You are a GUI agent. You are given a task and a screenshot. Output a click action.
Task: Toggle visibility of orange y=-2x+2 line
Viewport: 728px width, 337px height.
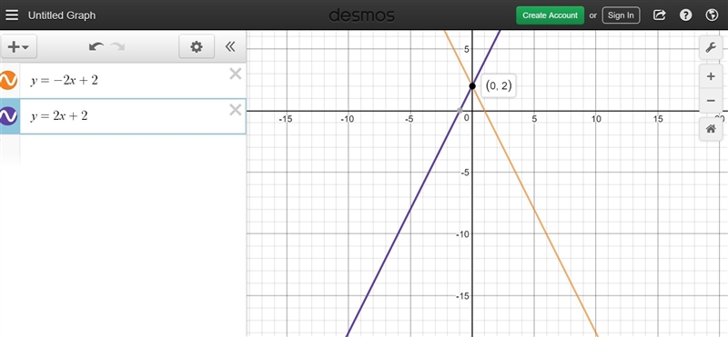pyautogui.click(x=8, y=80)
